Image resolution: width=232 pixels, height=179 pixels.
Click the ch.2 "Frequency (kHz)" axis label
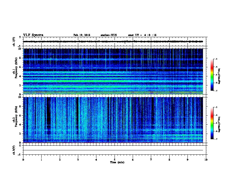click(x=16, y=116)
